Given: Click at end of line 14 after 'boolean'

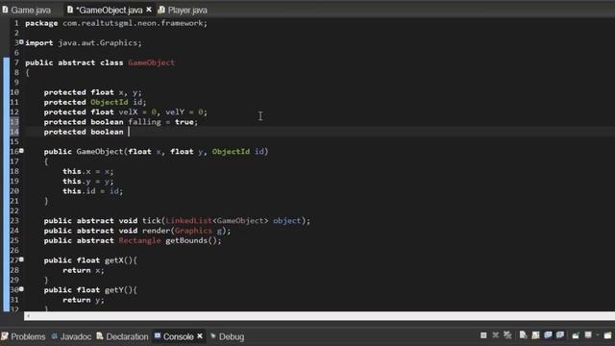Looking at the screenshot, I should click(x=129, y=132).
